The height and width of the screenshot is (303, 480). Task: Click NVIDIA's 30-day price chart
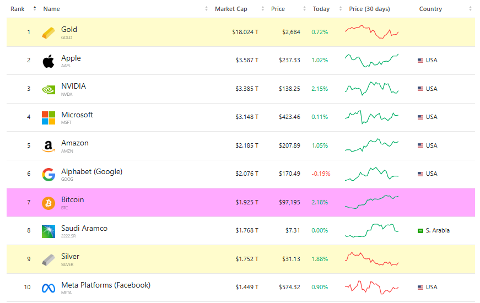371,89
